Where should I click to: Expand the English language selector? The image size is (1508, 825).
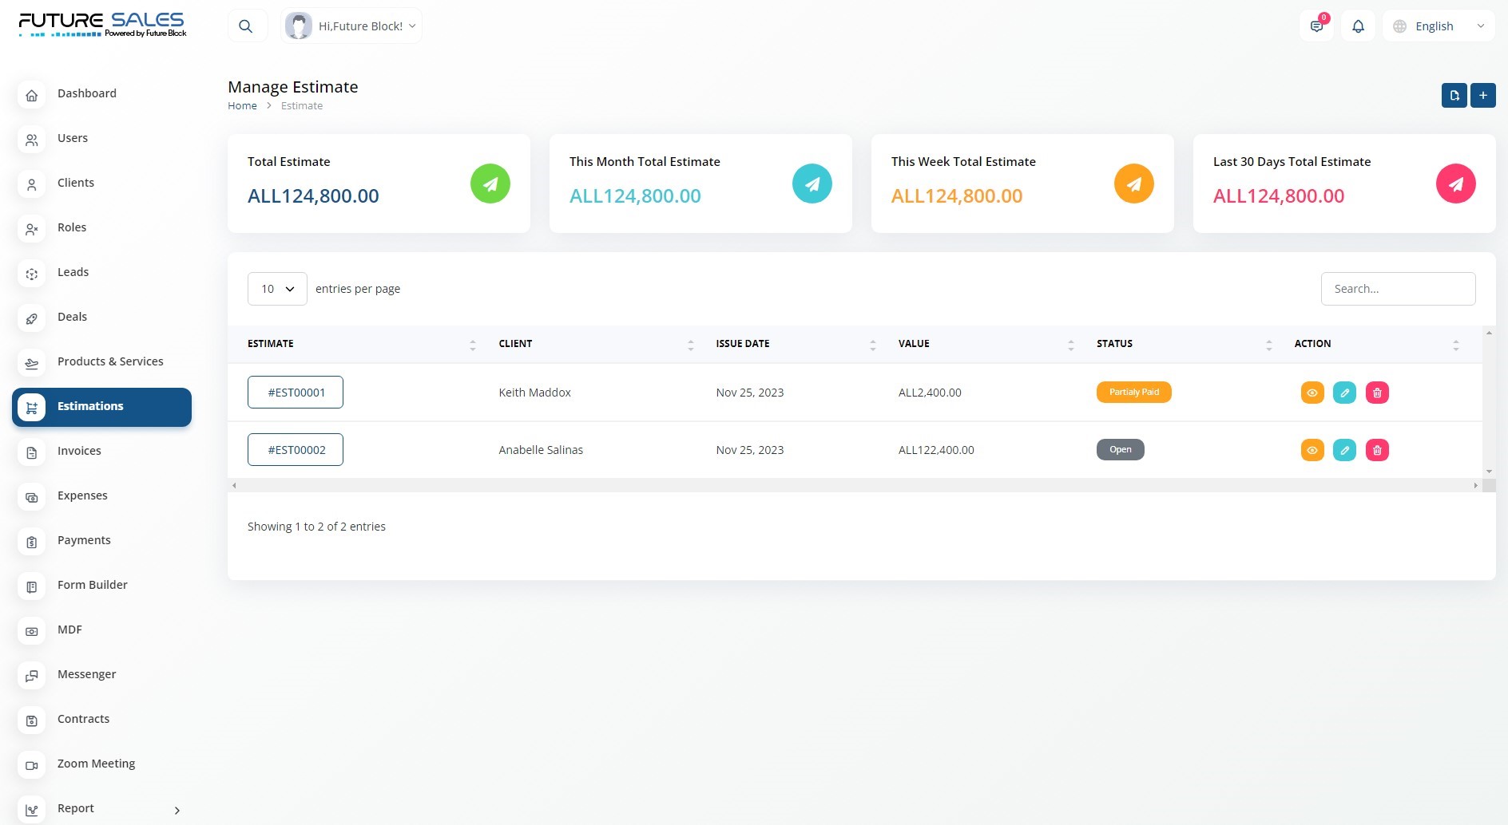(x=1439, y=26)
